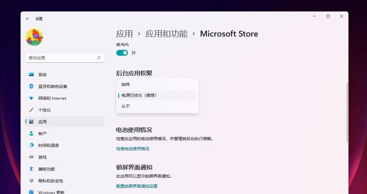This screenshot has width=367, height=194.
Task: Close the Settings window
Action: [x=341, y=16]
